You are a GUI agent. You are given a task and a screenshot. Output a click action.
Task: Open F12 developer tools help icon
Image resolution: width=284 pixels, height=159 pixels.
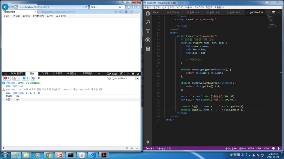pyautogui.click(x=128, y=74)
